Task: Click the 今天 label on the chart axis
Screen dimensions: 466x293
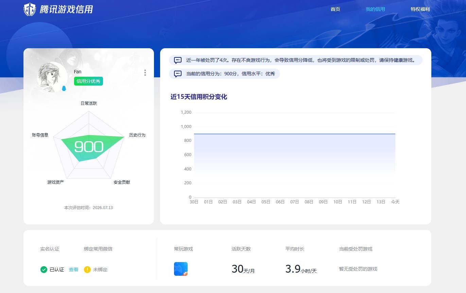Action: pos(395,202)
